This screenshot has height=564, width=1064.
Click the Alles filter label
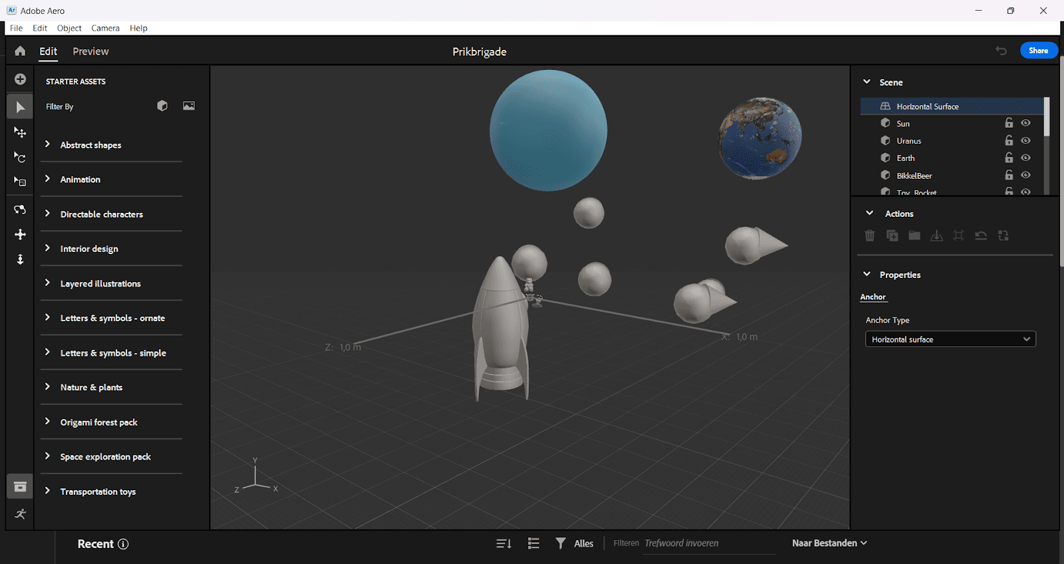click(583, 543)
